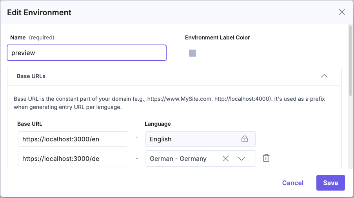Click the Language column header
The width and height of the screenshot is (354, 198).
click(x=158, y=124)
